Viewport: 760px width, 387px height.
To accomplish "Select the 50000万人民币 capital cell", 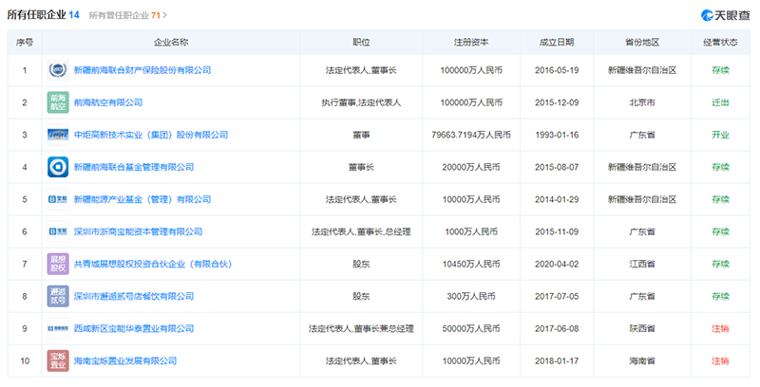I will (x=471, y=328).
